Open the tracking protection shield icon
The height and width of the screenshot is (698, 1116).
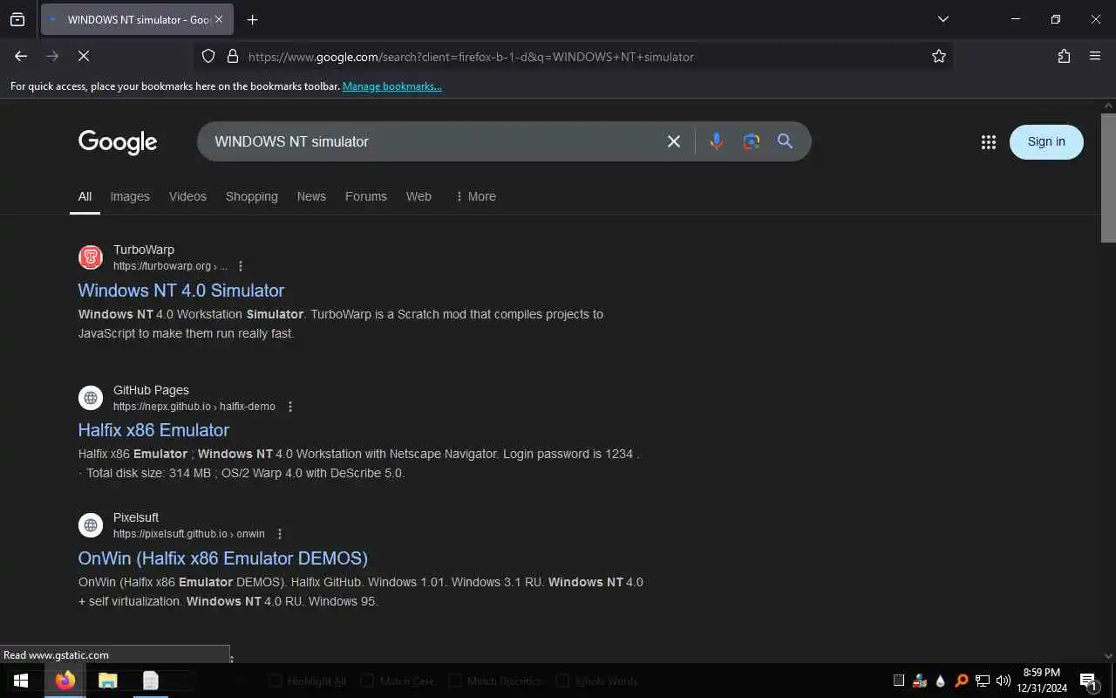[208, 56]
